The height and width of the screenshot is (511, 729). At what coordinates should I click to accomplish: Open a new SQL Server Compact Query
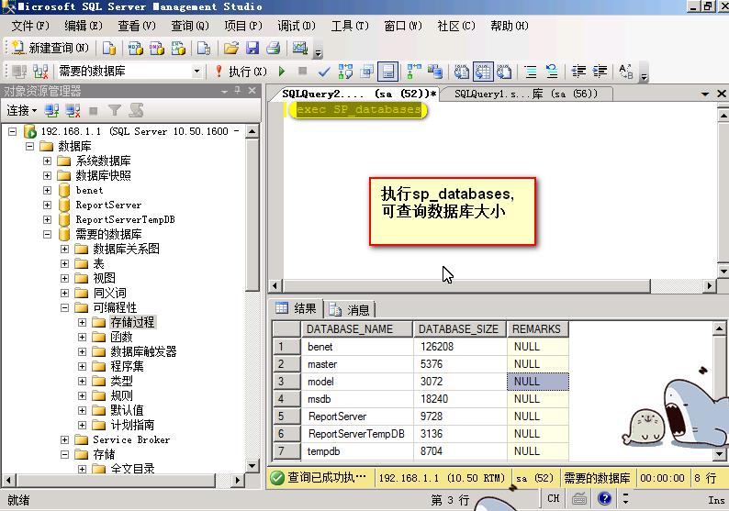tap(204, 48)
